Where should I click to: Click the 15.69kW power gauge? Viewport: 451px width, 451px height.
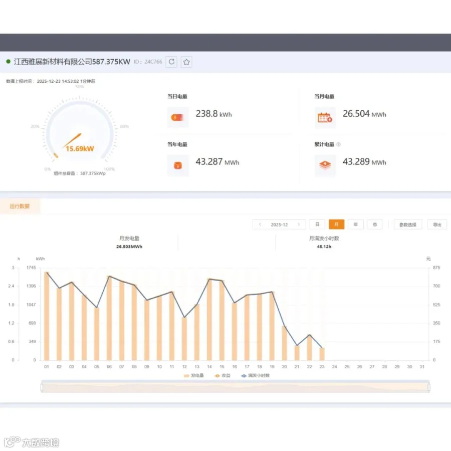pyautogui.click(x=80, y=132)
